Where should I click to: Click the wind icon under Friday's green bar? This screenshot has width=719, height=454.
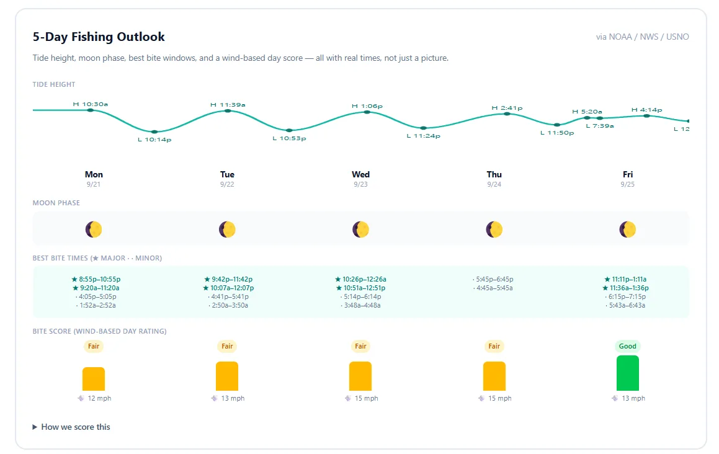pos(615,398)
